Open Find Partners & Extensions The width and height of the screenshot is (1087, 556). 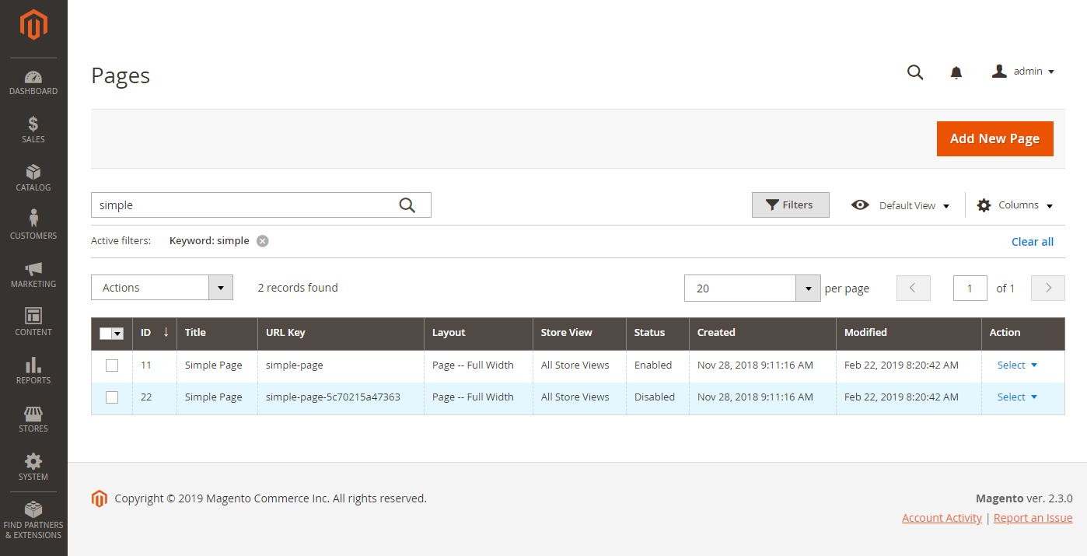[x=33, y=521]
